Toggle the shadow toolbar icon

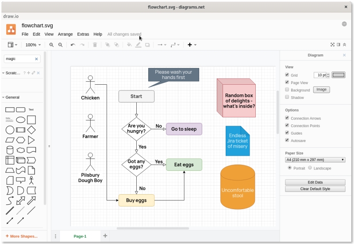[x=147, y=45]
